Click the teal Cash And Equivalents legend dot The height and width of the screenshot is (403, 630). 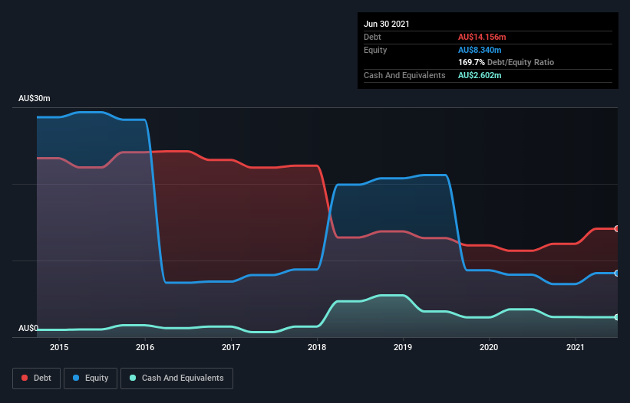click(x=133, y=378)
